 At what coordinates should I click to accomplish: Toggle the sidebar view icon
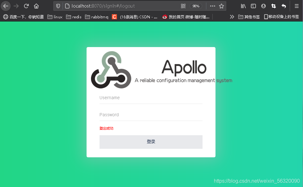click(x=253, y=6)
